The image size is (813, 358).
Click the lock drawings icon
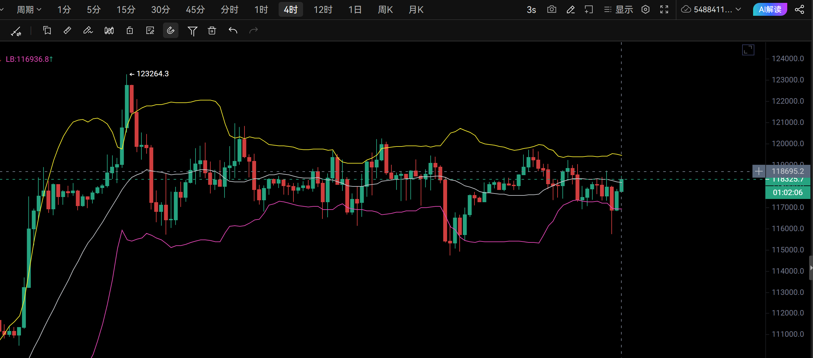click(130, 31)
